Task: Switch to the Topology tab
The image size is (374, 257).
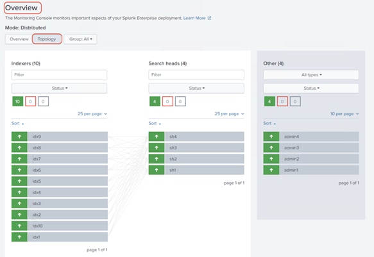Action: pos(47,39)
